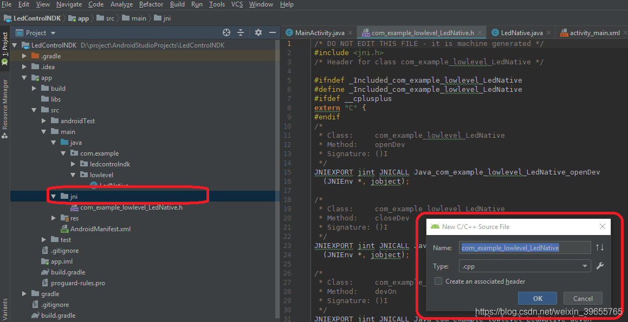Close the New C/C++ Source File dialog

(602, 226)
